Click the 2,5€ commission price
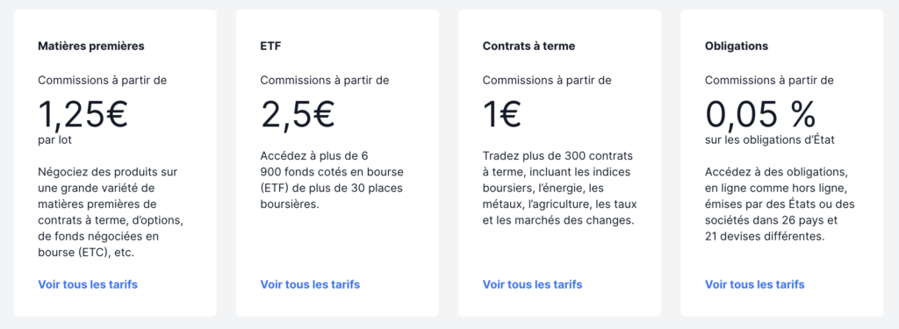 click(x=298, y=114)
